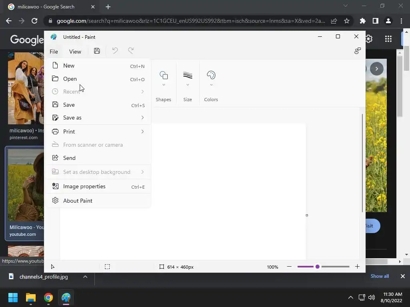Open Chrome three-dot menu
The height and width of the screenshot is (307, 410).
401,21
